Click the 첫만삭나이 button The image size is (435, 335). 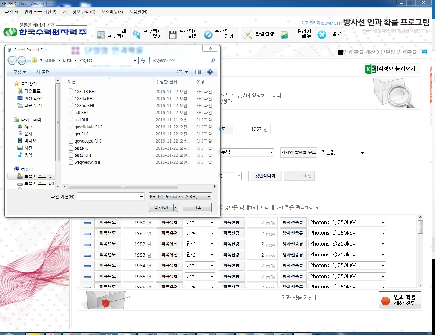265,176
